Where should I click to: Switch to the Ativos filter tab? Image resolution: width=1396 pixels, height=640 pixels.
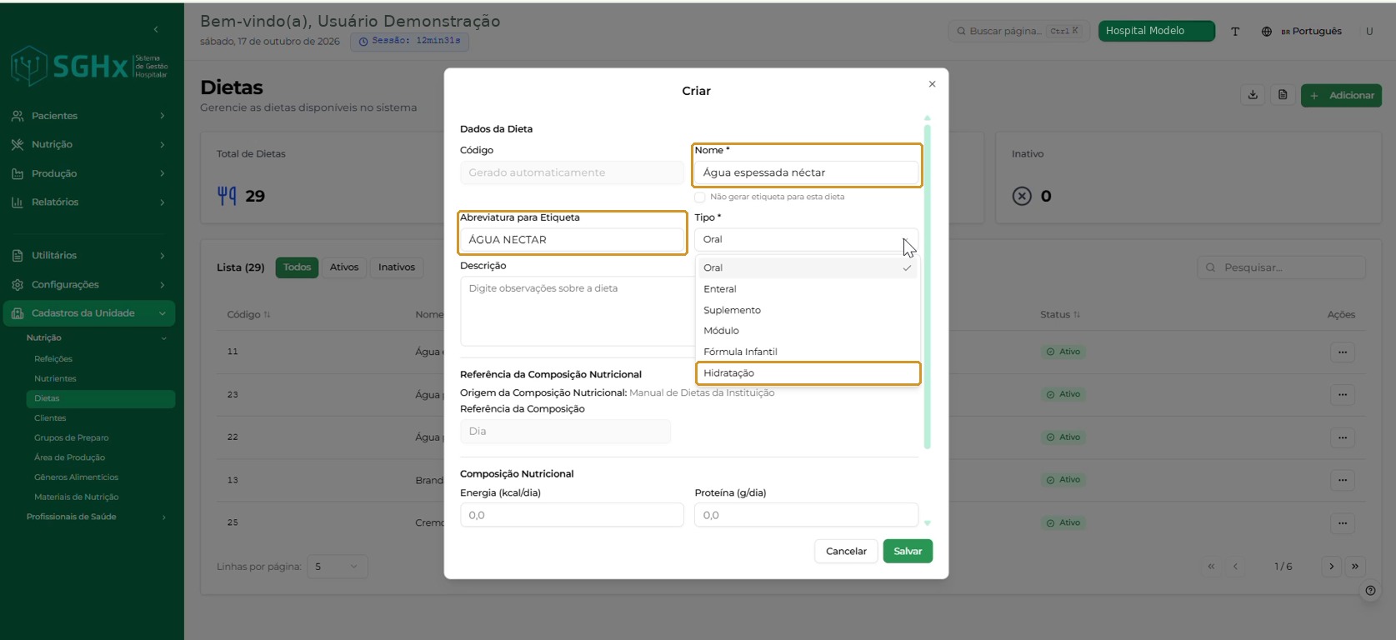coord(344,267)
